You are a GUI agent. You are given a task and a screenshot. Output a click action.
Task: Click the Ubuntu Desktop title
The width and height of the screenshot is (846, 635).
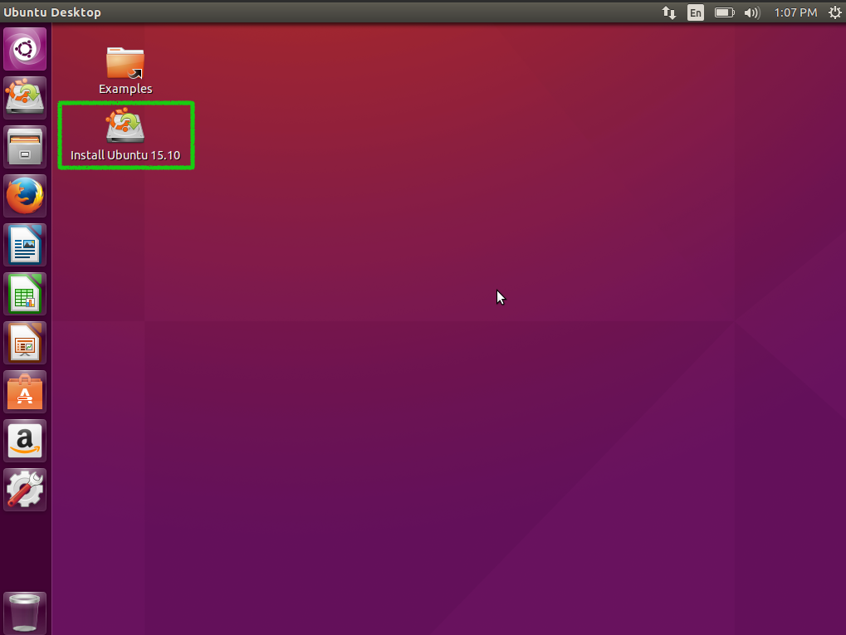point(52,12)
